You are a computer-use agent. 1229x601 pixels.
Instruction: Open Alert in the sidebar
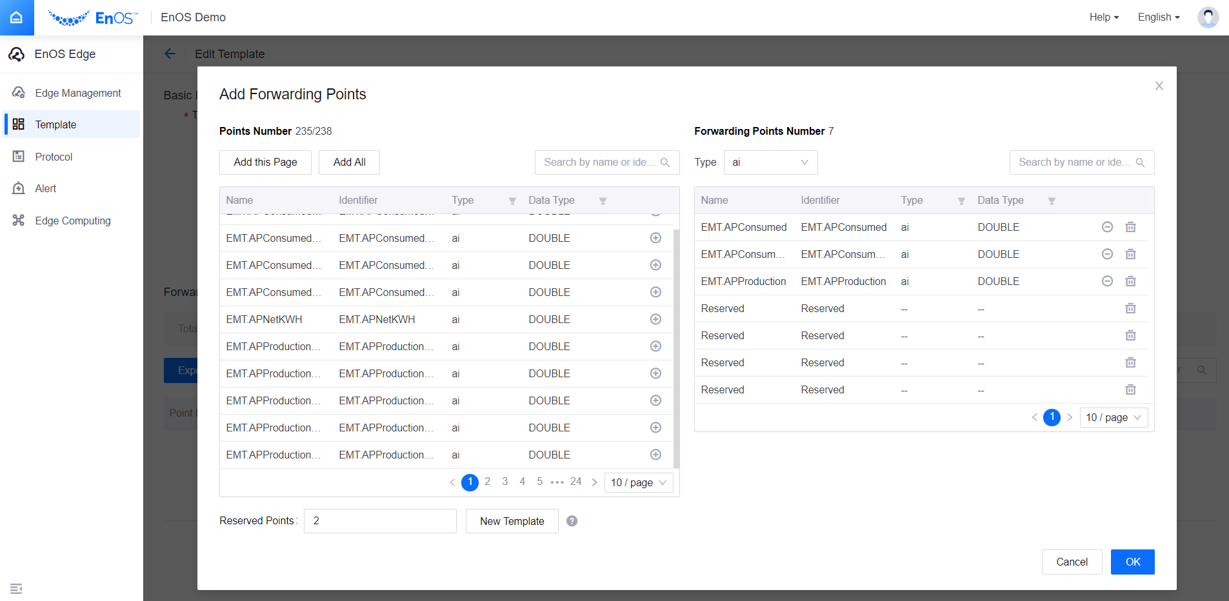[x=71, y=188]
